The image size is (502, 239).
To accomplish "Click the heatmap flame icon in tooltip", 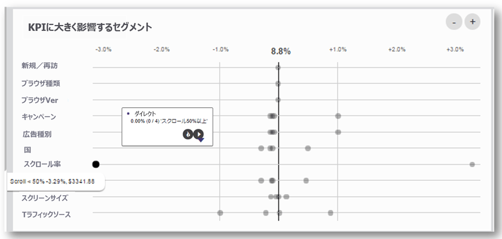I will pyautogui.click(x=187, y=134).
